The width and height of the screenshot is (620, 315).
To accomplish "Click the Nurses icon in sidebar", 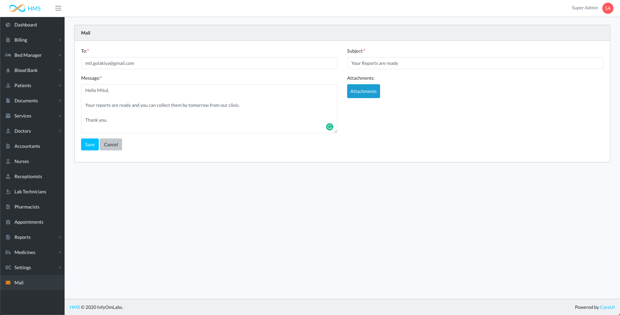I will coord(8,161).
